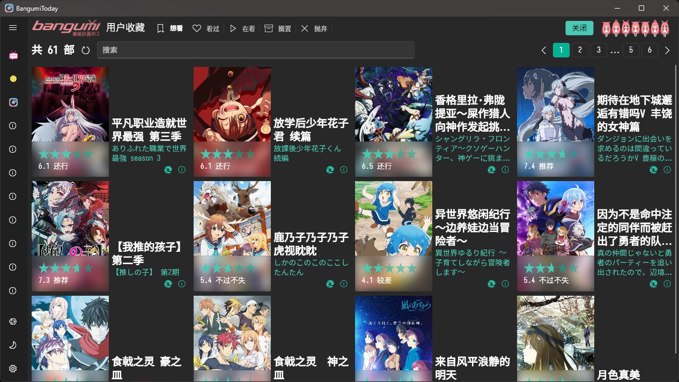Open 鹿乃子乃子乃子虎视眈眈 in Edge browser

click(x=330, y=283)
